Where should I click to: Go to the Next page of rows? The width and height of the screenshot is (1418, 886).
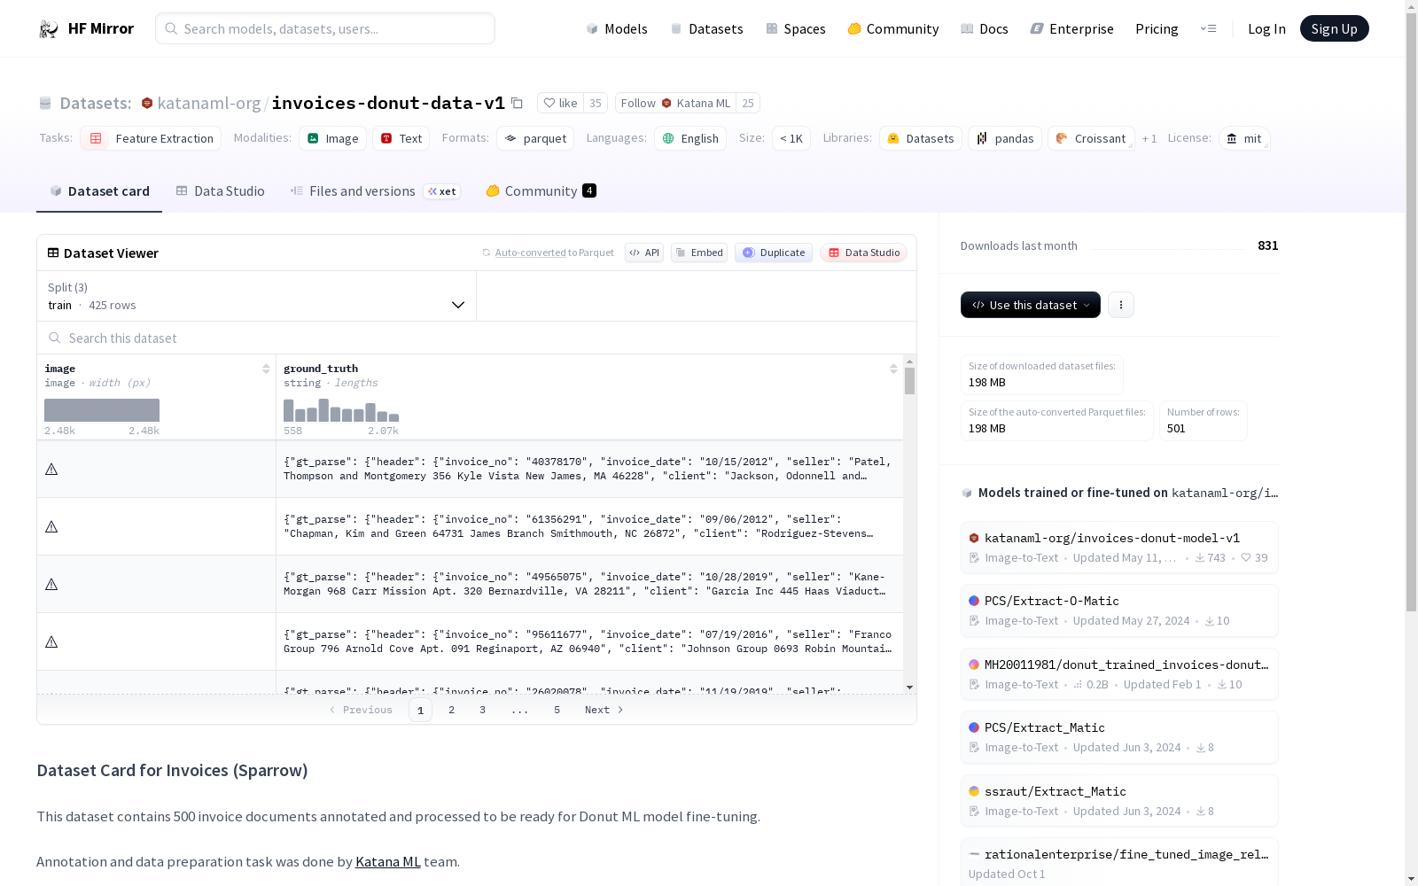(604, 710)
